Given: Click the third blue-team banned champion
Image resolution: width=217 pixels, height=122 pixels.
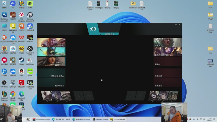Looking at the screenshot, I should (66, 96).
